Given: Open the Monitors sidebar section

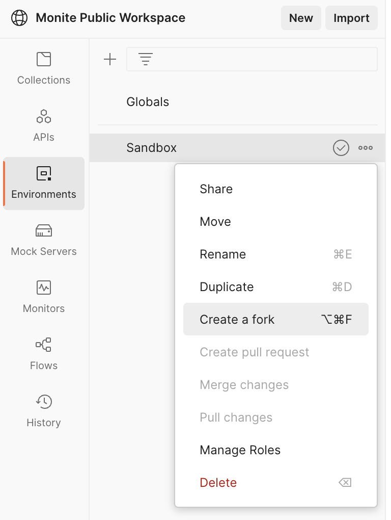Looking at the screenshot, I should 44,296.
